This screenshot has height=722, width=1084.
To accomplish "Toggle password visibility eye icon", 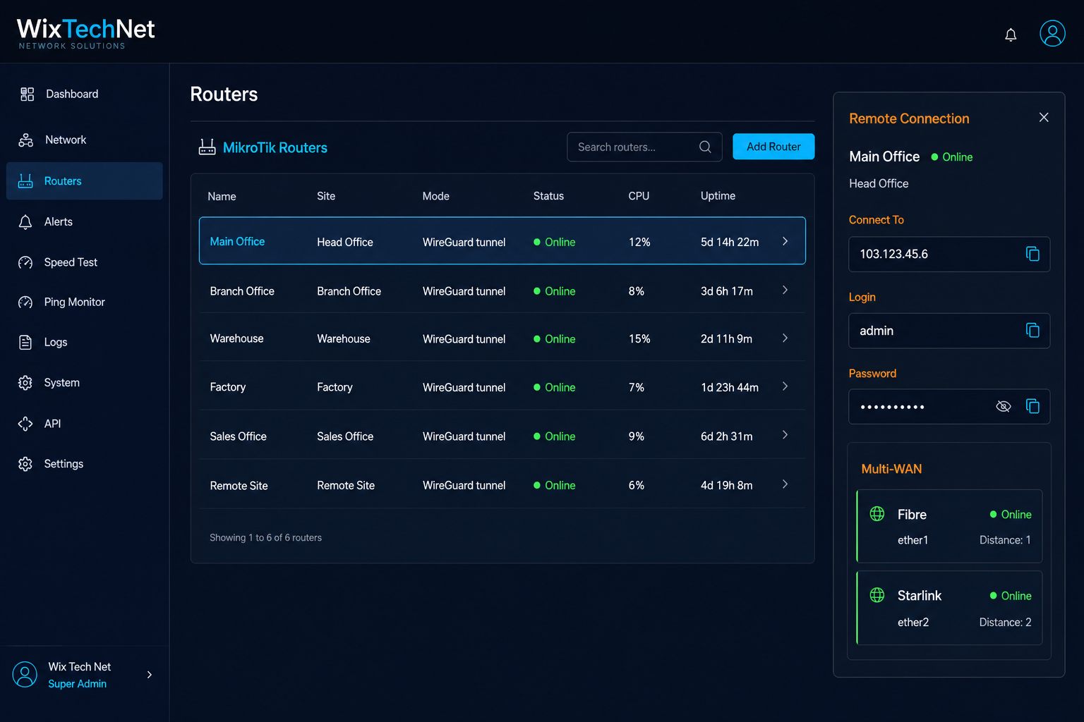I will tap(1003, 406).
